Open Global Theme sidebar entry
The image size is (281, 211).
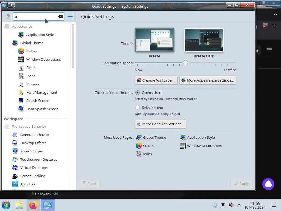tap(36, 43)
